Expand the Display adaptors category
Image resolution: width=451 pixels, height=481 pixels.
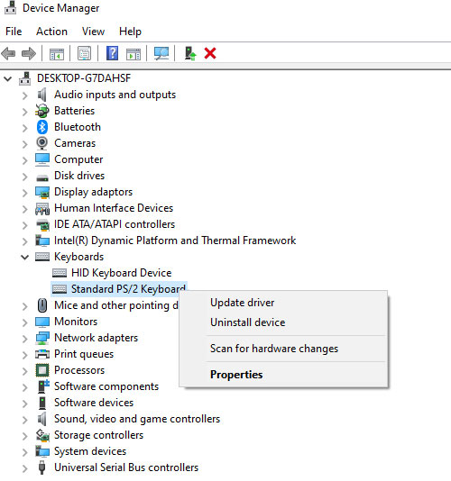click(25, 193)
